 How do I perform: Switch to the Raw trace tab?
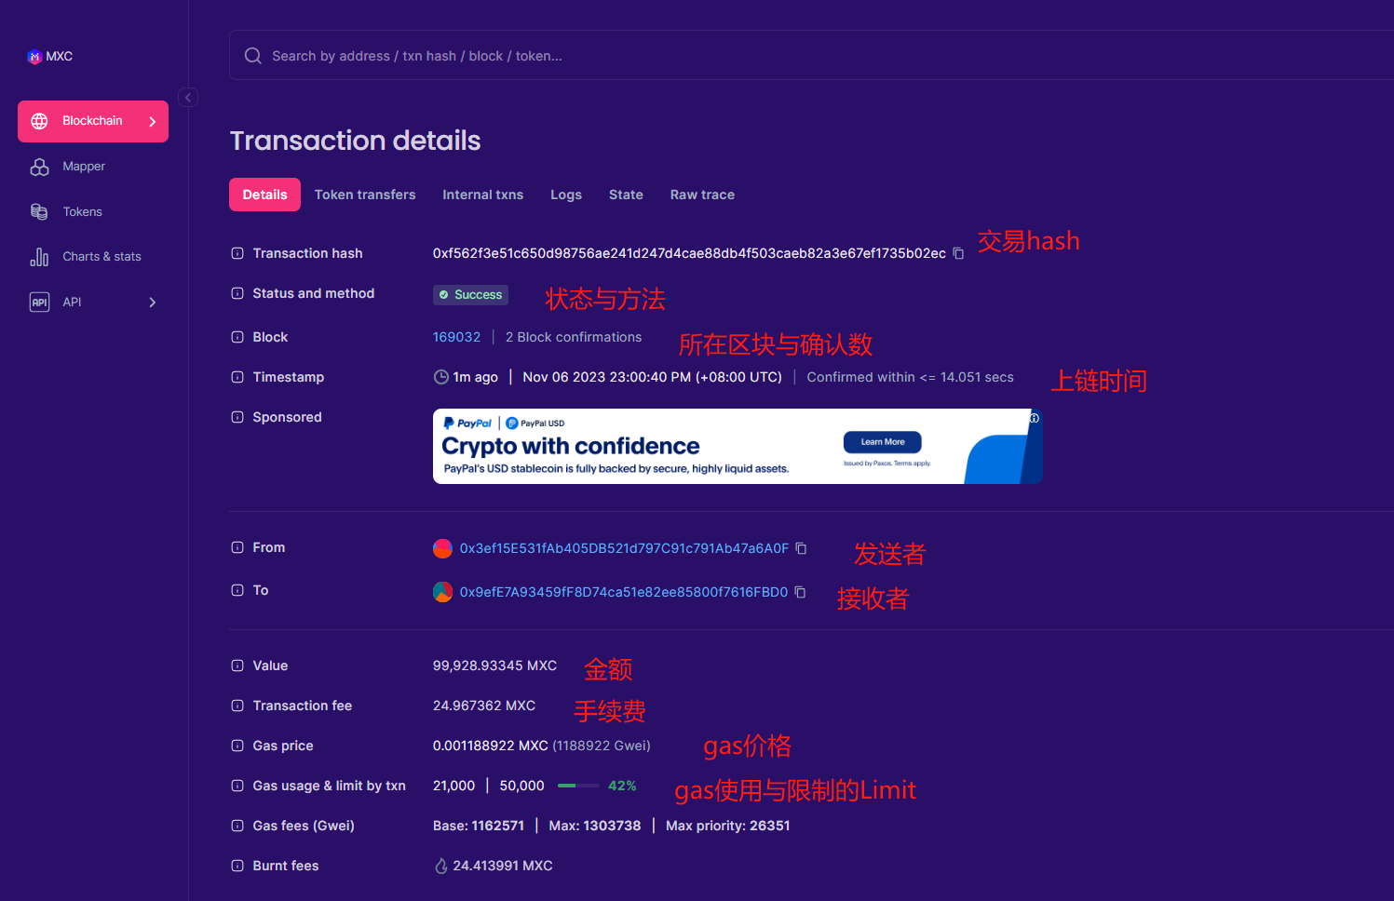[702, 195]
